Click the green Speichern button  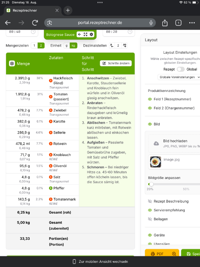pos(190,253)
